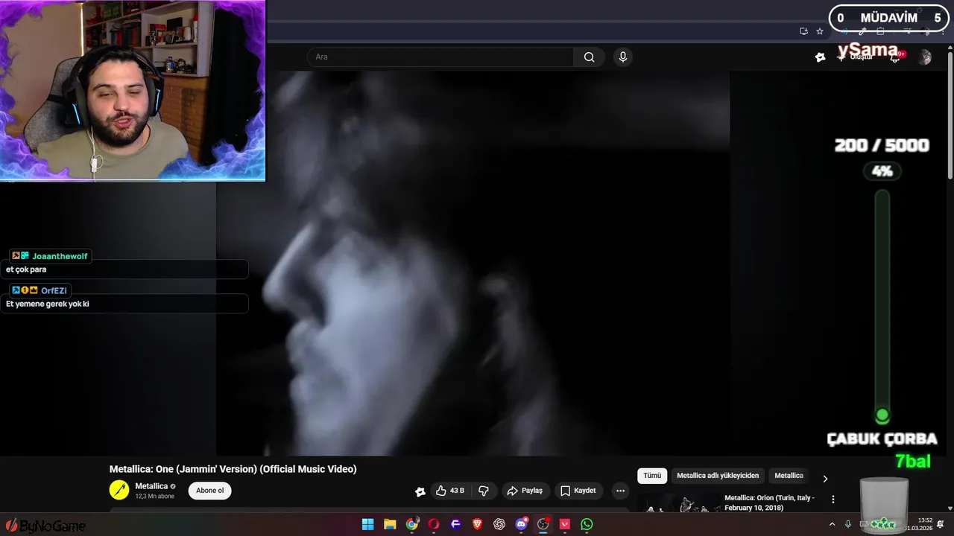Open Google Chrome from taskbar
Image resolution: width=954 pixels, height=536 pixels.
(x=411, y=524)
